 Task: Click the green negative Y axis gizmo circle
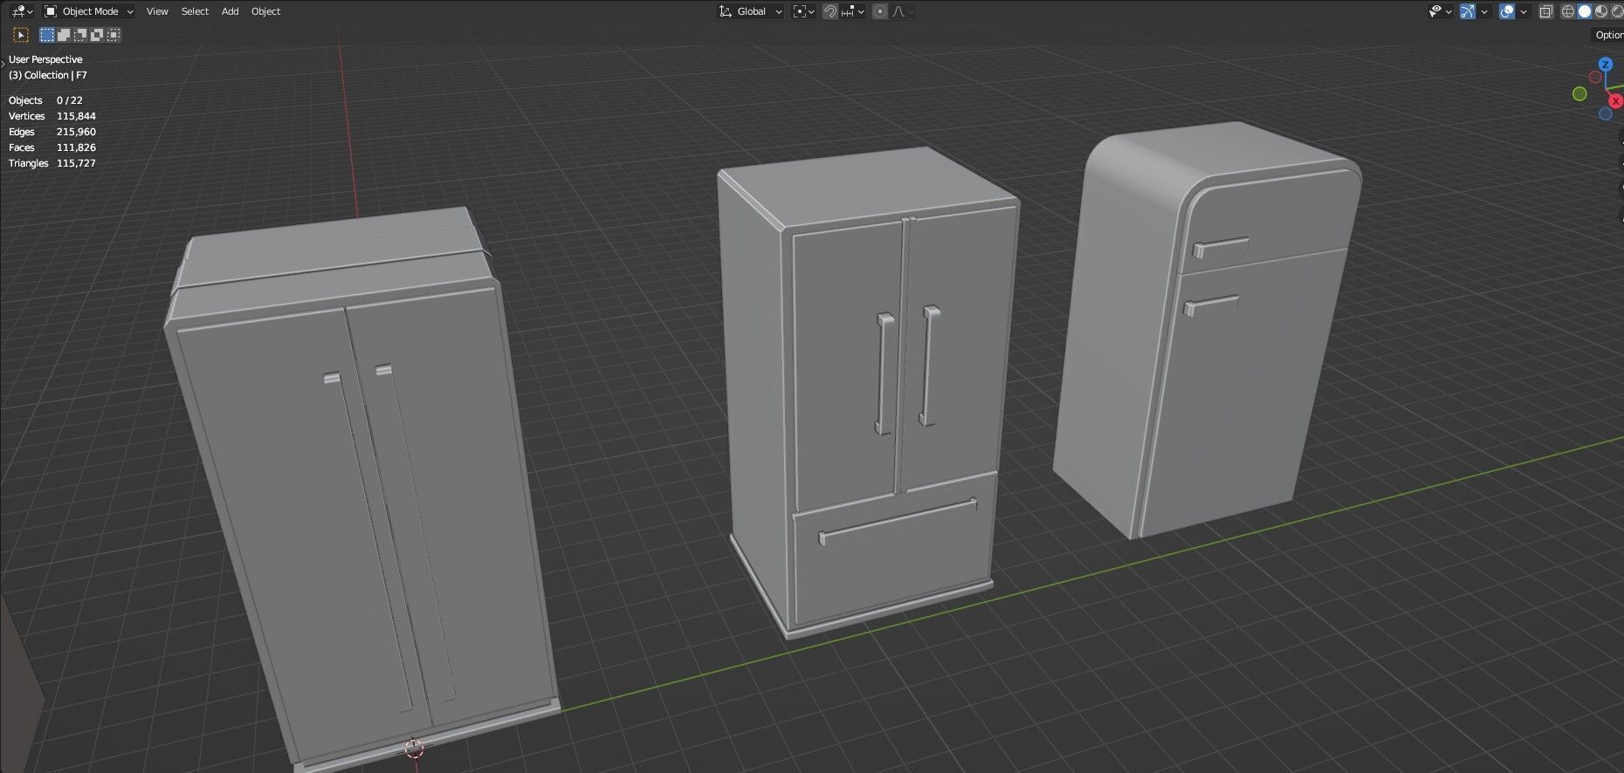1579,93
